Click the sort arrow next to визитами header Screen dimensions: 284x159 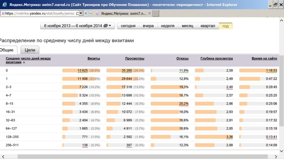[24, 62]
